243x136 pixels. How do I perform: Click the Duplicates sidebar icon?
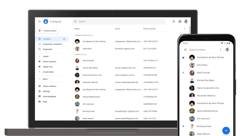click(x=40, y=49)
